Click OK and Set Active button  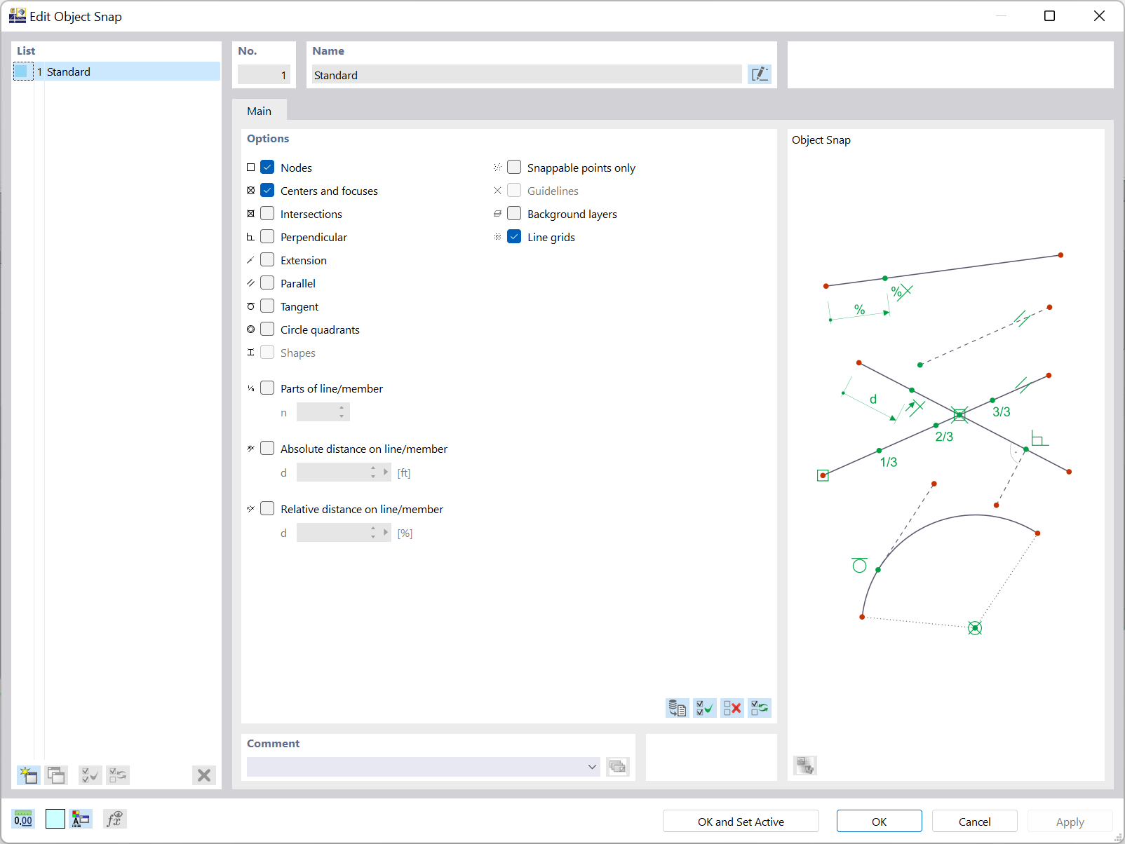click(x=741, y=822)
